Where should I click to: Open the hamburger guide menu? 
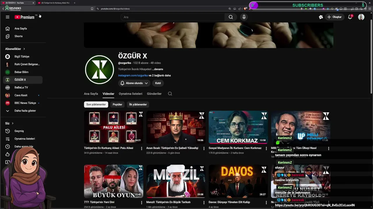pos(8,17)
